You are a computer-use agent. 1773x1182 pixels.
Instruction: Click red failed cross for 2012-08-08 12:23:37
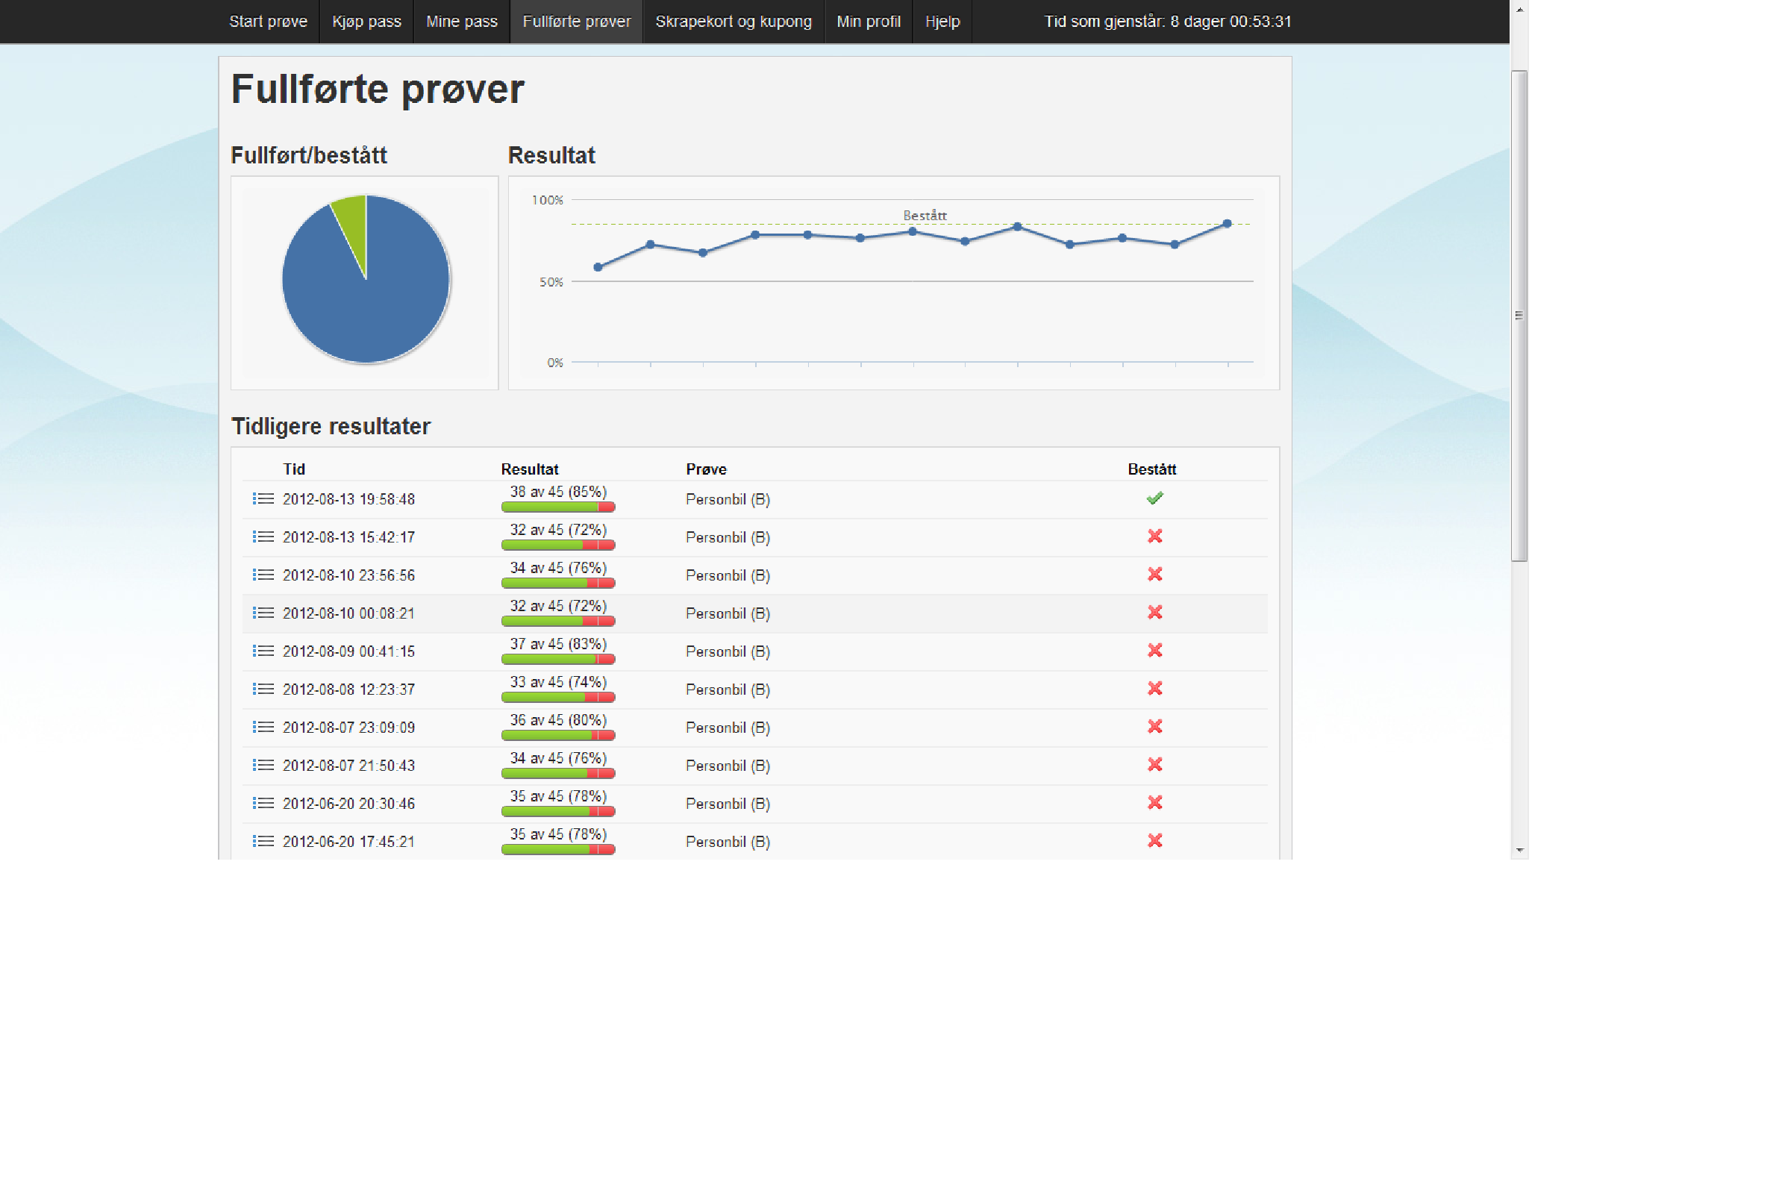tap(1155, 688)
